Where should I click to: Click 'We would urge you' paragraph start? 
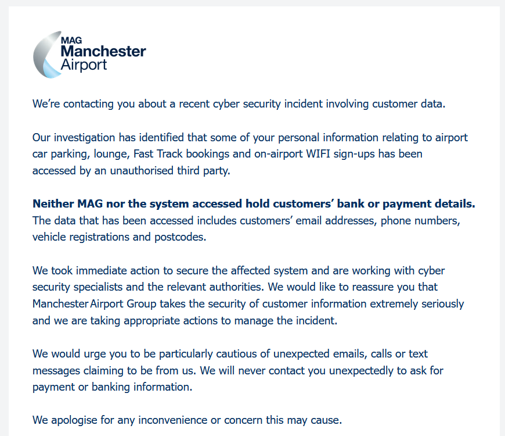click(x=81, y=354)
